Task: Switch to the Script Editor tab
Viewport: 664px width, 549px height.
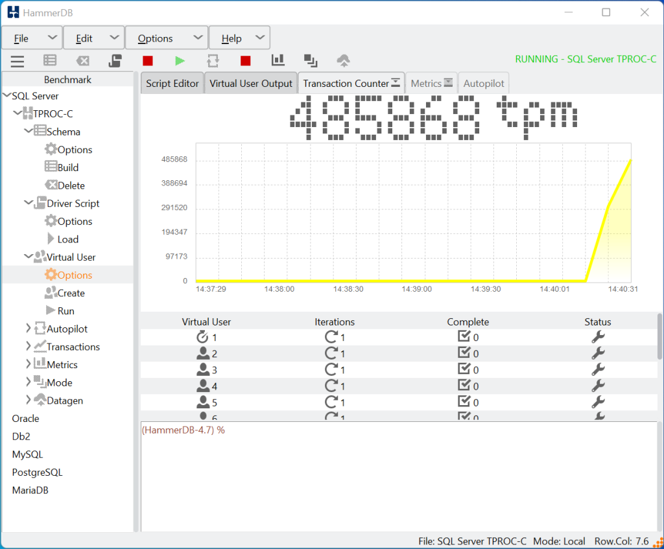Action: 172,84
